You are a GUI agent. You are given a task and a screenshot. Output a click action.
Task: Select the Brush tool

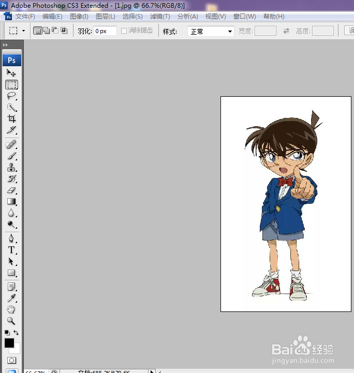[11, 156]
